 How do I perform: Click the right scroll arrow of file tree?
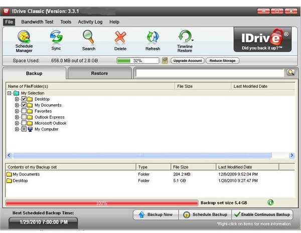click(x=291, y=155)
